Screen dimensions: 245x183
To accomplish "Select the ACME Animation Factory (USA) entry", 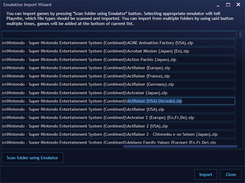I will point(119,43).
